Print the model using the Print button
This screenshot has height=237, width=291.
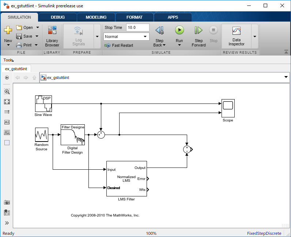click(24, 45)
